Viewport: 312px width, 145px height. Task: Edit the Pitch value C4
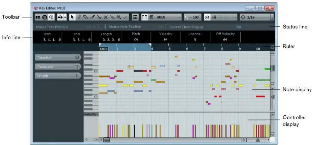pos(136,40)
